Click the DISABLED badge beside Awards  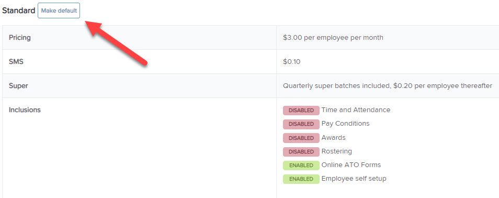(301, 138)
